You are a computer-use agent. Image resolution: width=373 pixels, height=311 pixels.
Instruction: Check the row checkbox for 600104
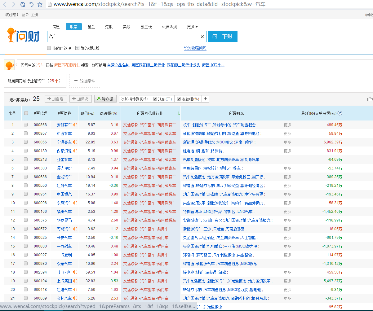[26, 281]
